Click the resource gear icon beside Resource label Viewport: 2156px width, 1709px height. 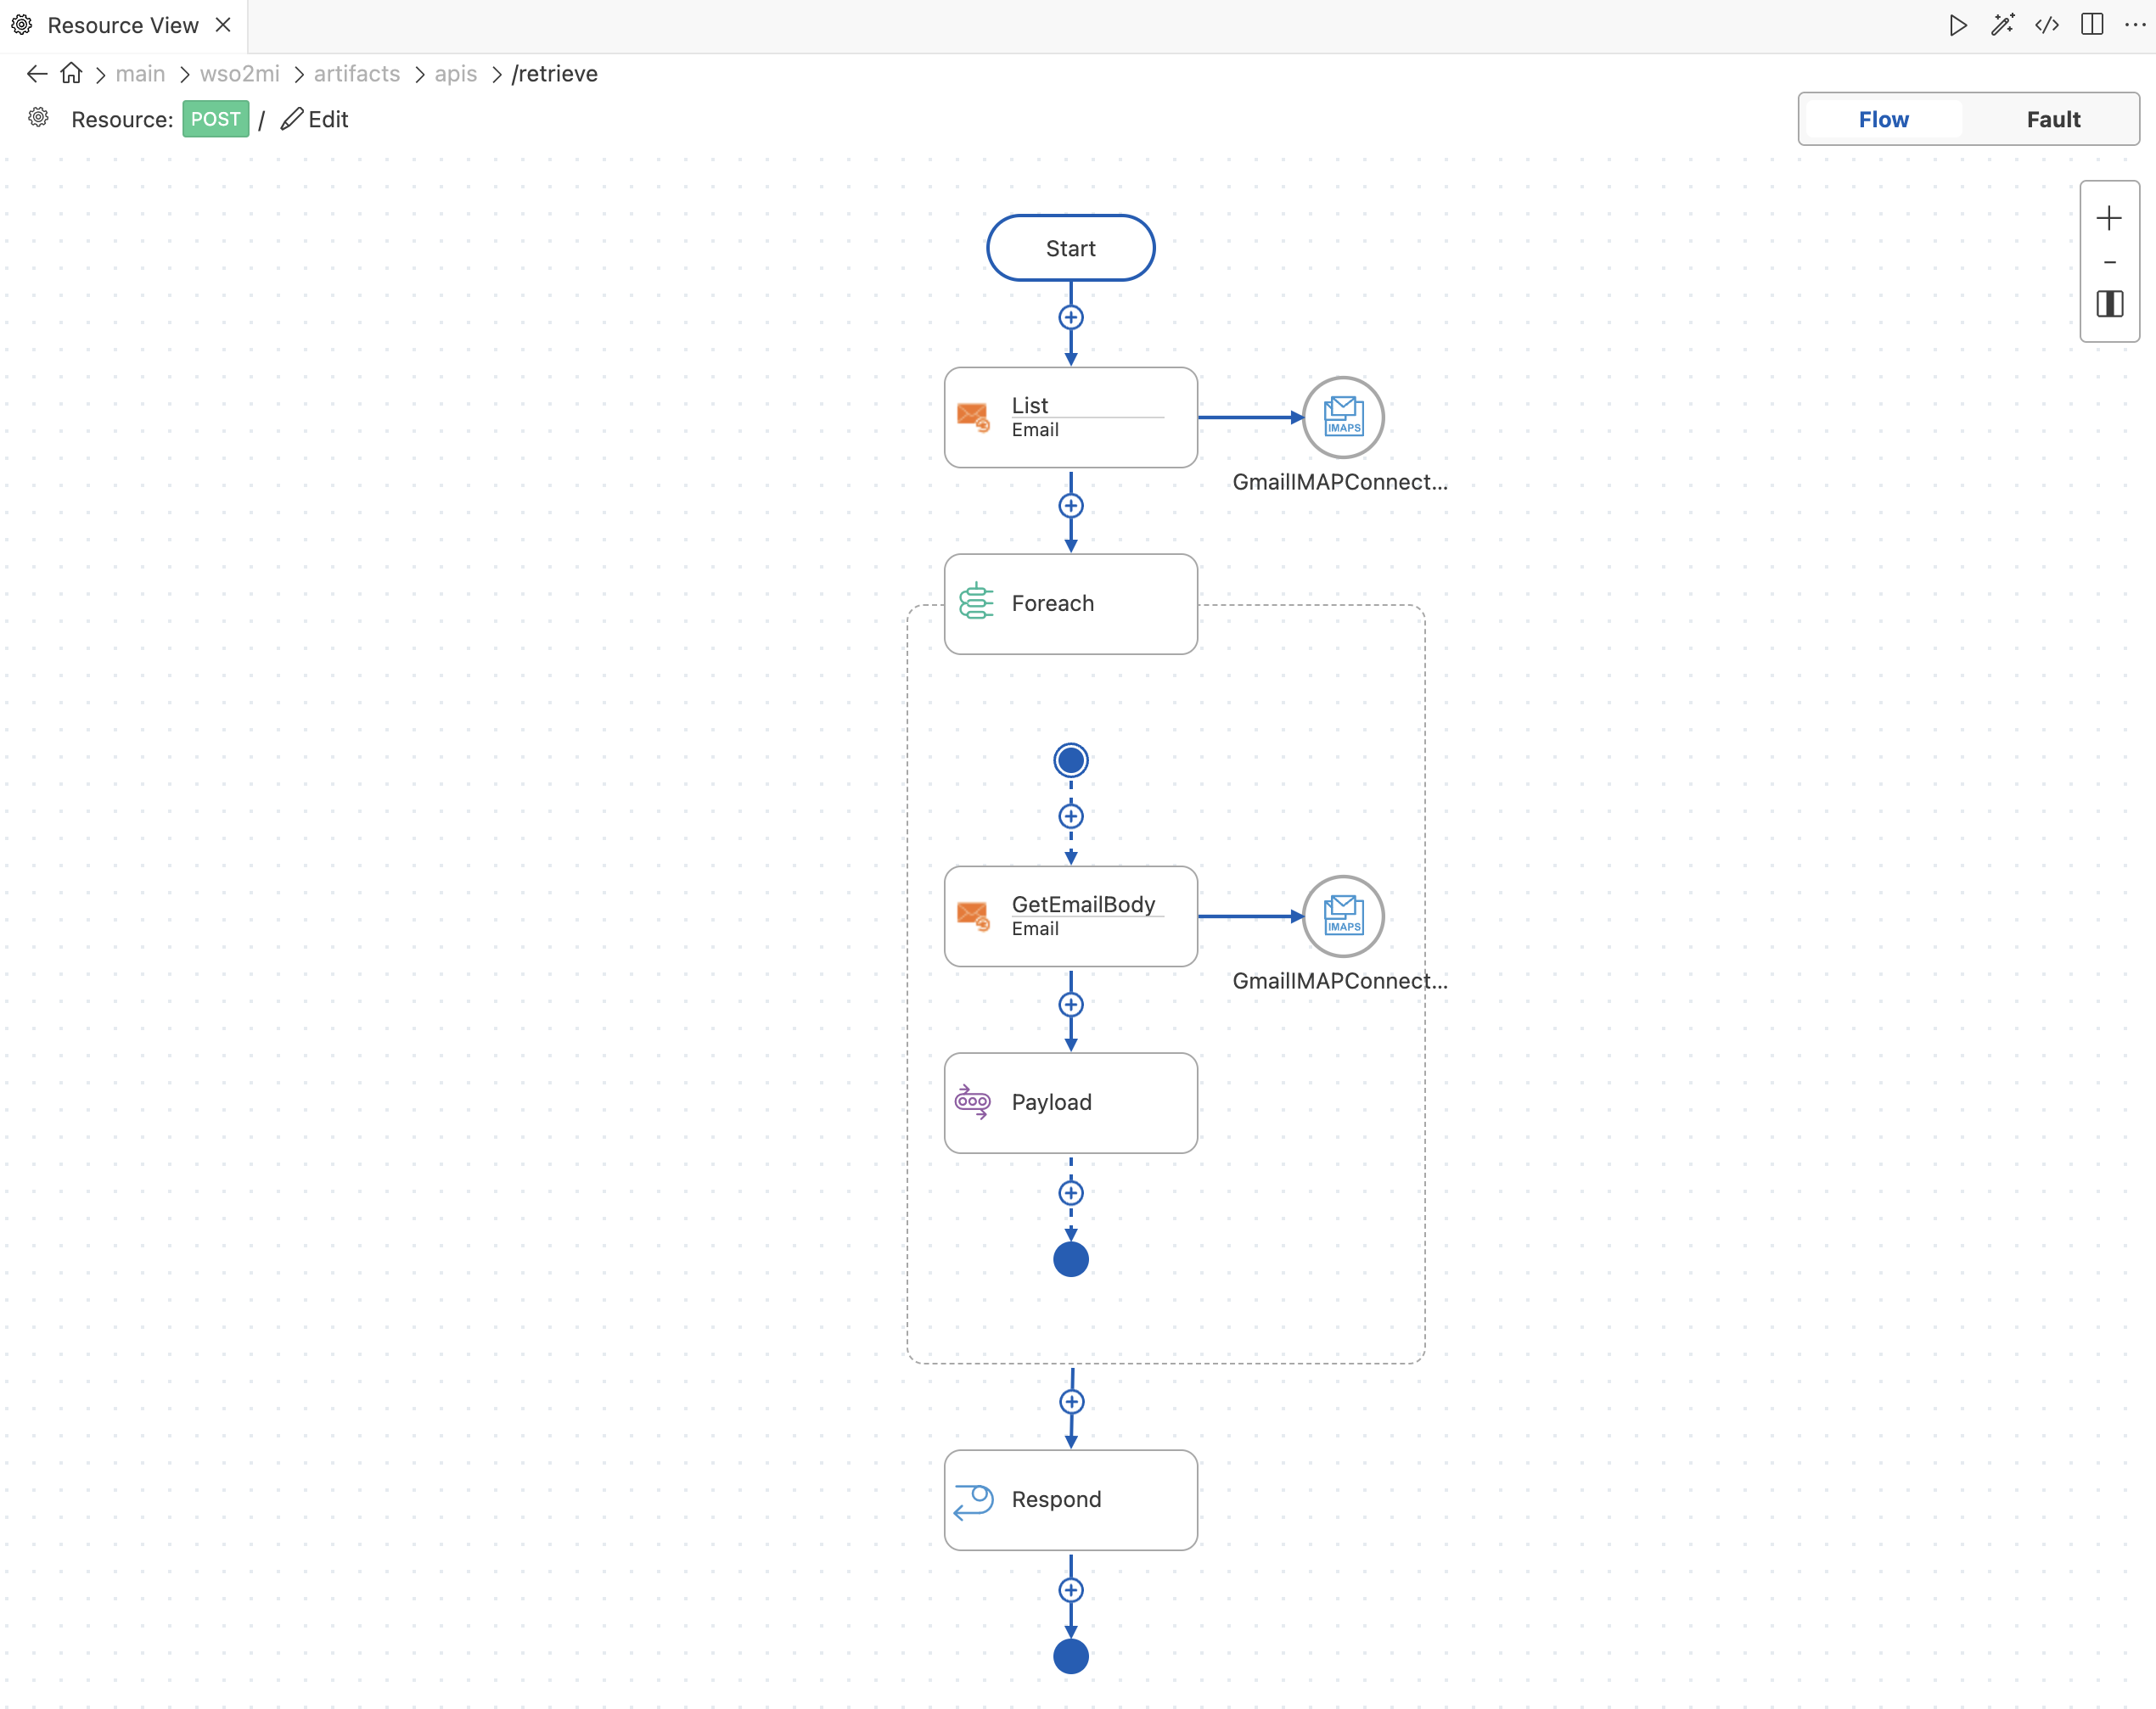(38, 118)
